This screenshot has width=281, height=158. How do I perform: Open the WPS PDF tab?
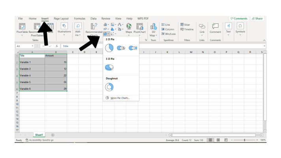[x=143, y=19]
